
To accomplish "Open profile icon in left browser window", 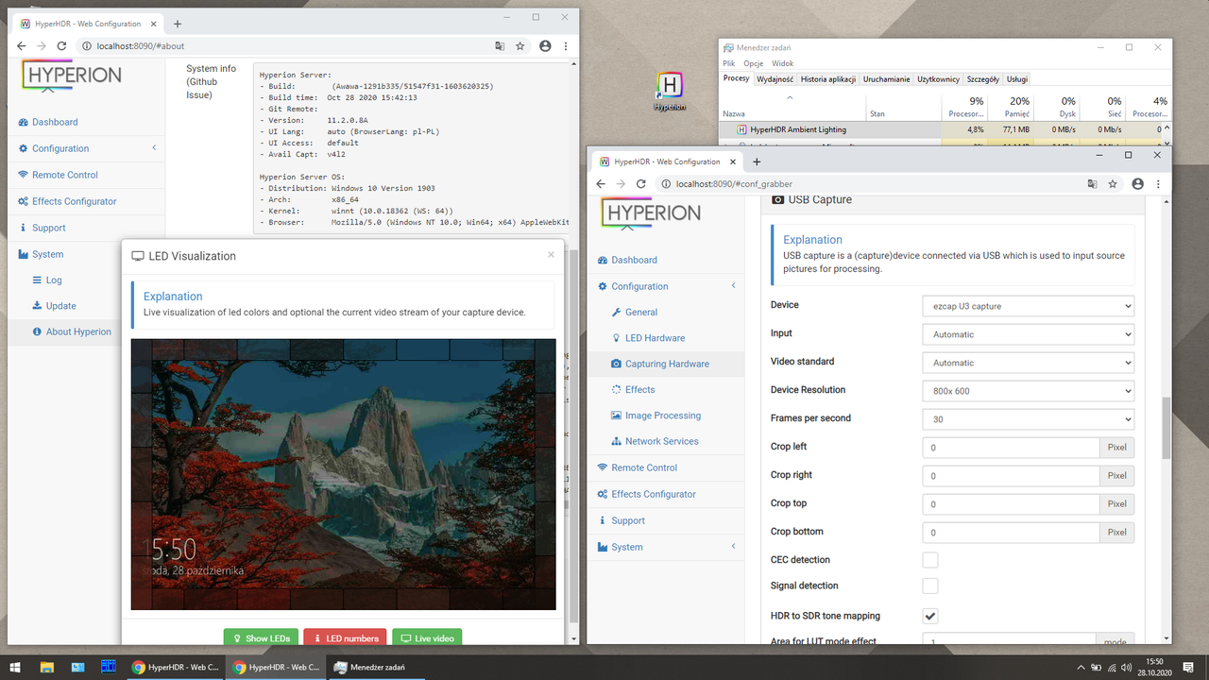I will pos(545,45).
